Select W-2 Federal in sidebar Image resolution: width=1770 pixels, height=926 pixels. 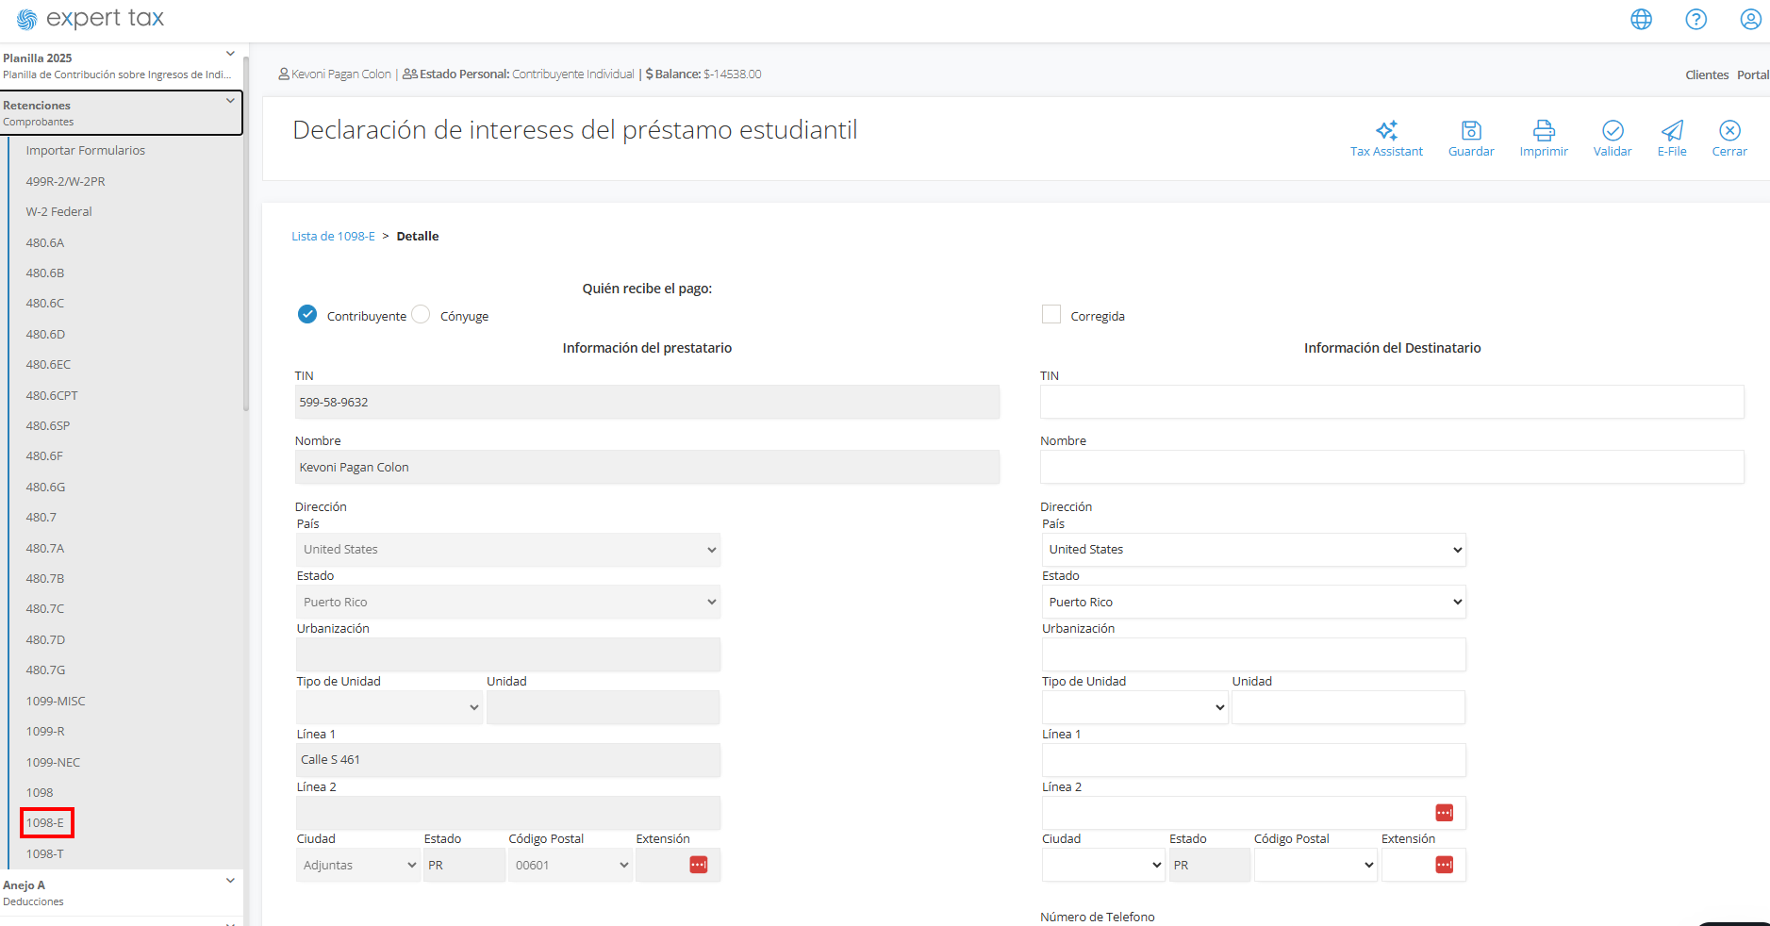(58, 212)
